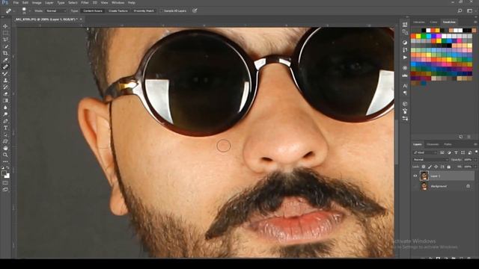The width and height of the screenshot is (479, 269).
Task: Click the Background layer thumbnail
Action: click(x=424, y=186)
